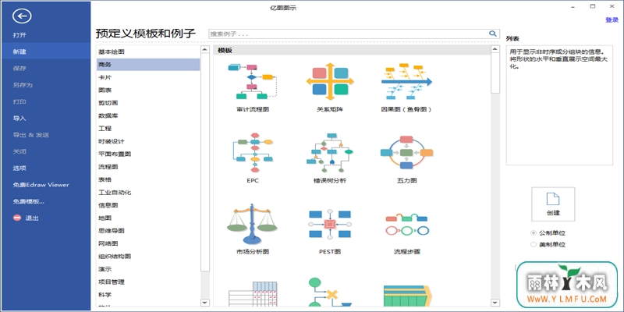Select the 五力图 template icon
The width and height of the screenshot is (624, 312).
click(406, 153)
